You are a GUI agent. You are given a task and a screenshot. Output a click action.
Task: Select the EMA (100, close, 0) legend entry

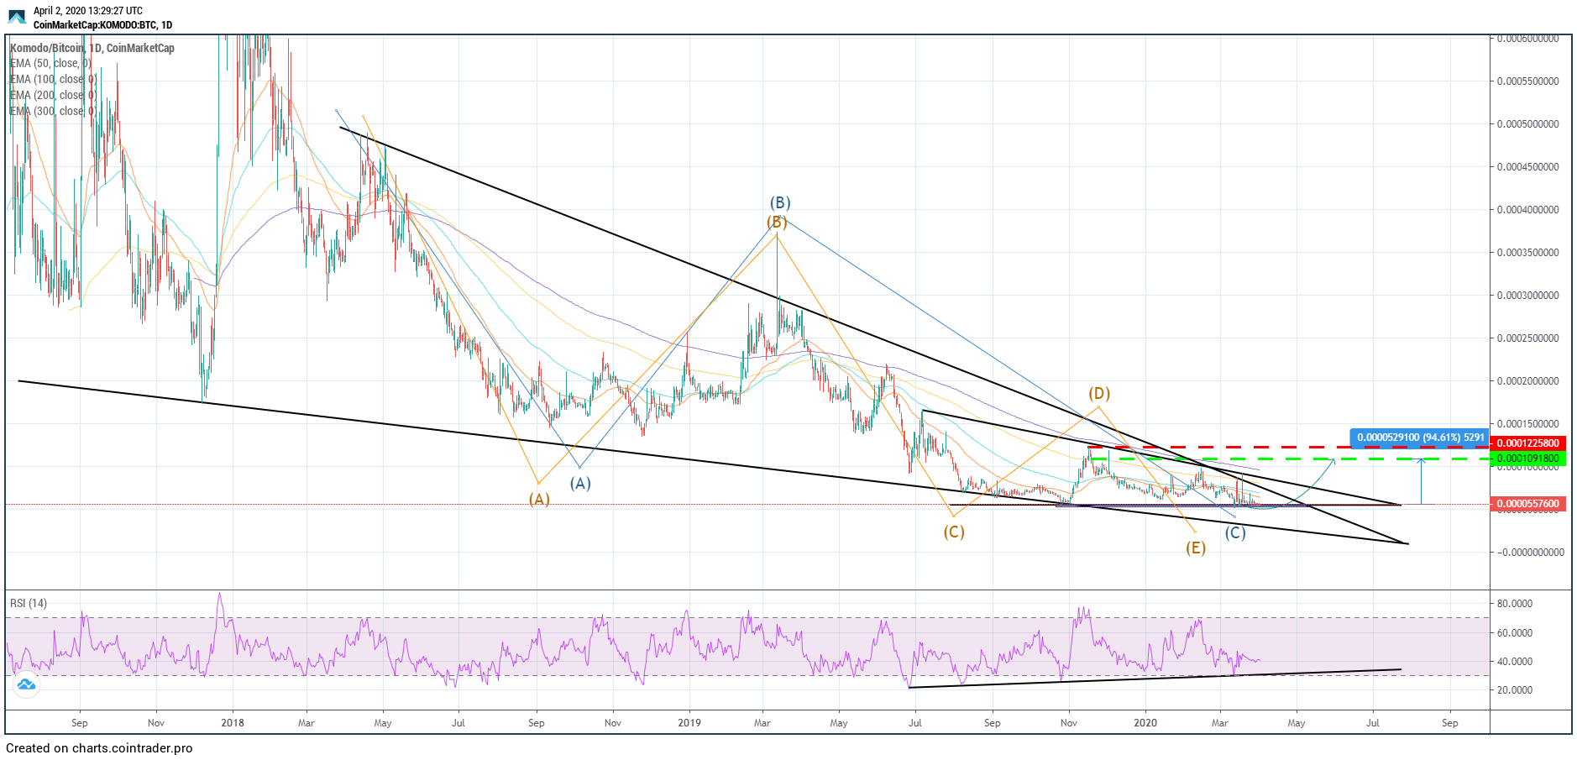coord(53,80)
